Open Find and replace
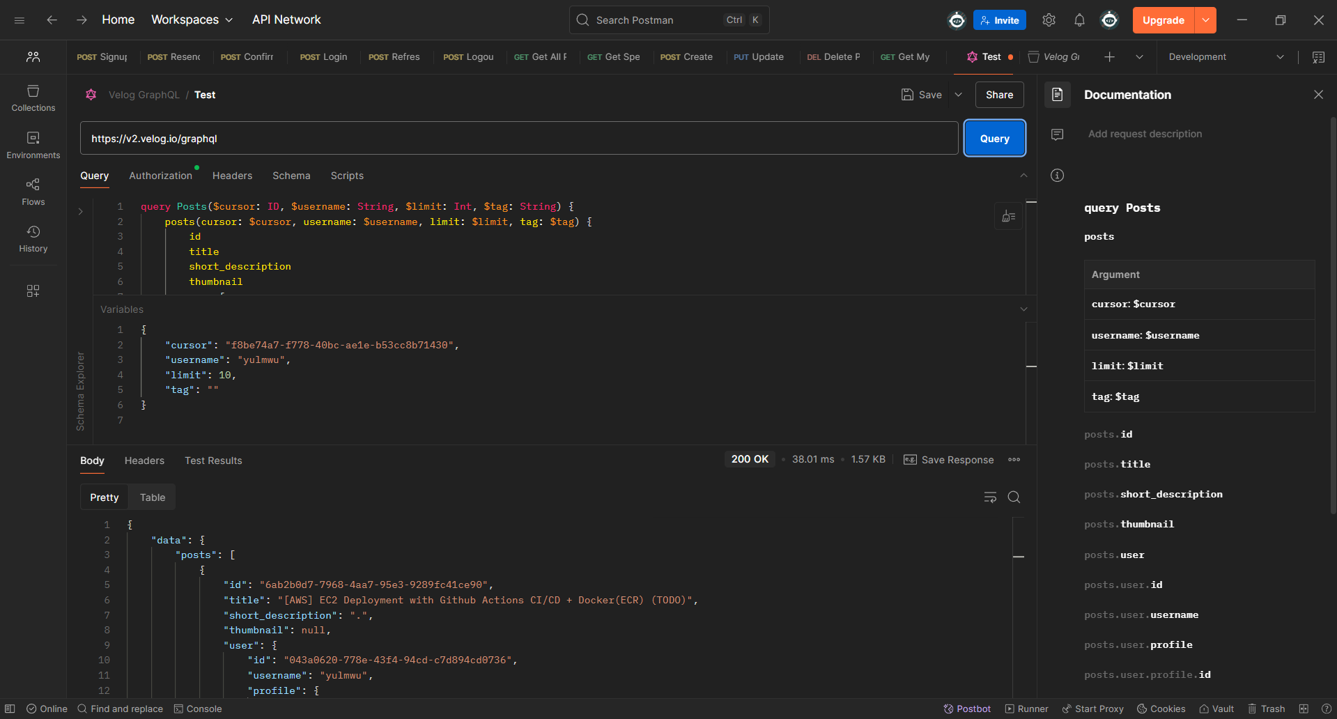The height and width of the screenshot is (719, 1337). (120, 709)
